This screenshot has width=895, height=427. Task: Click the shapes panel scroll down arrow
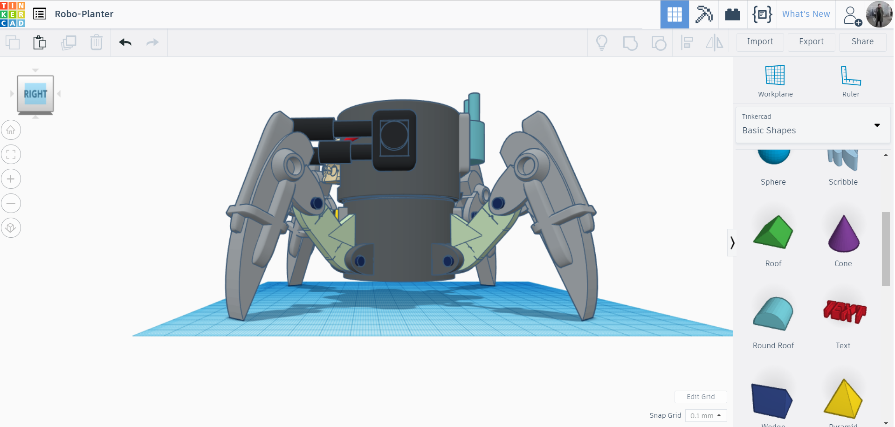click(886, 423)
